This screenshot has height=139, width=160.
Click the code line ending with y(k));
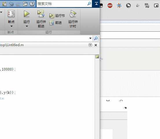pyautogui.click(x=8, y=93)
